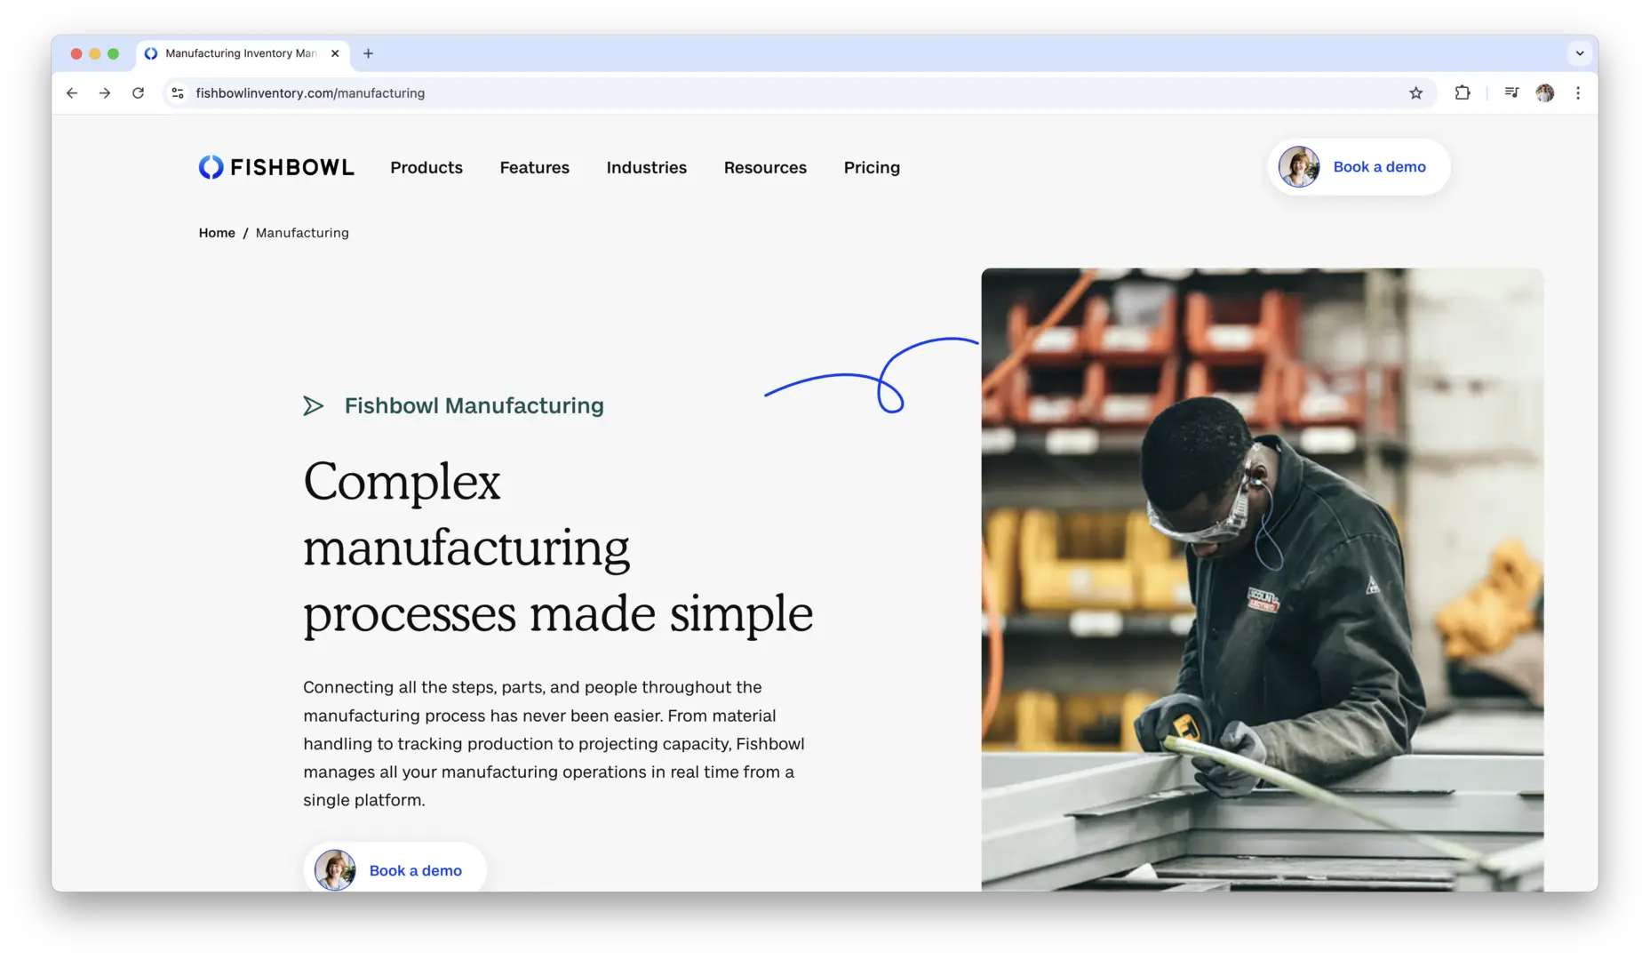Open a new tab with plus icon

(x=368, y=53)
